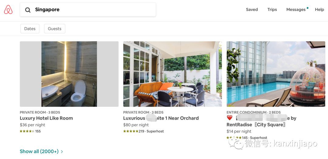Click the Airbnb logo icon
This screenshot has width=328, height=159.
coord(8,10)
